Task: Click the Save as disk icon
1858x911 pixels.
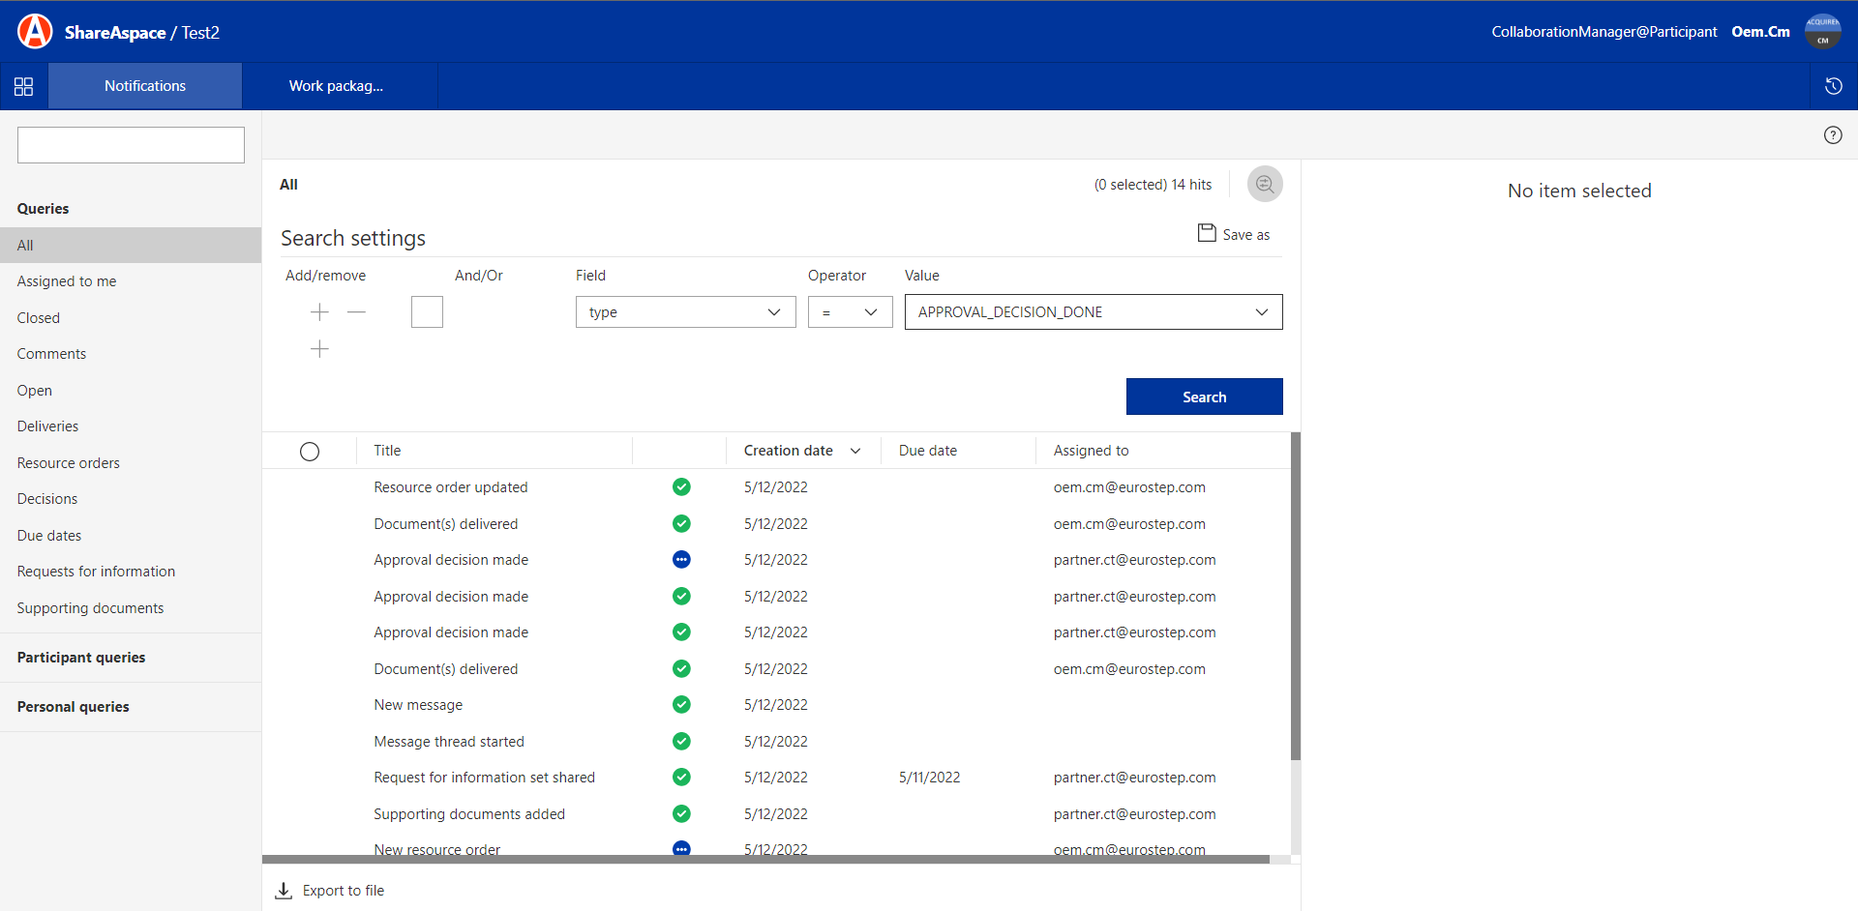Action: [1207, 233]
